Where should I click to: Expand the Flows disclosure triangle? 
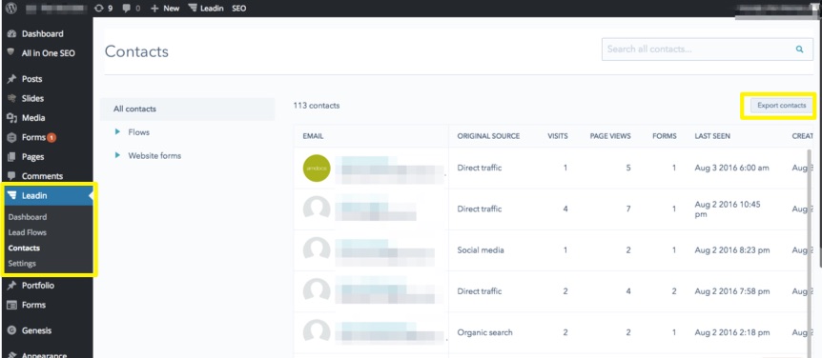click(118, 132)
